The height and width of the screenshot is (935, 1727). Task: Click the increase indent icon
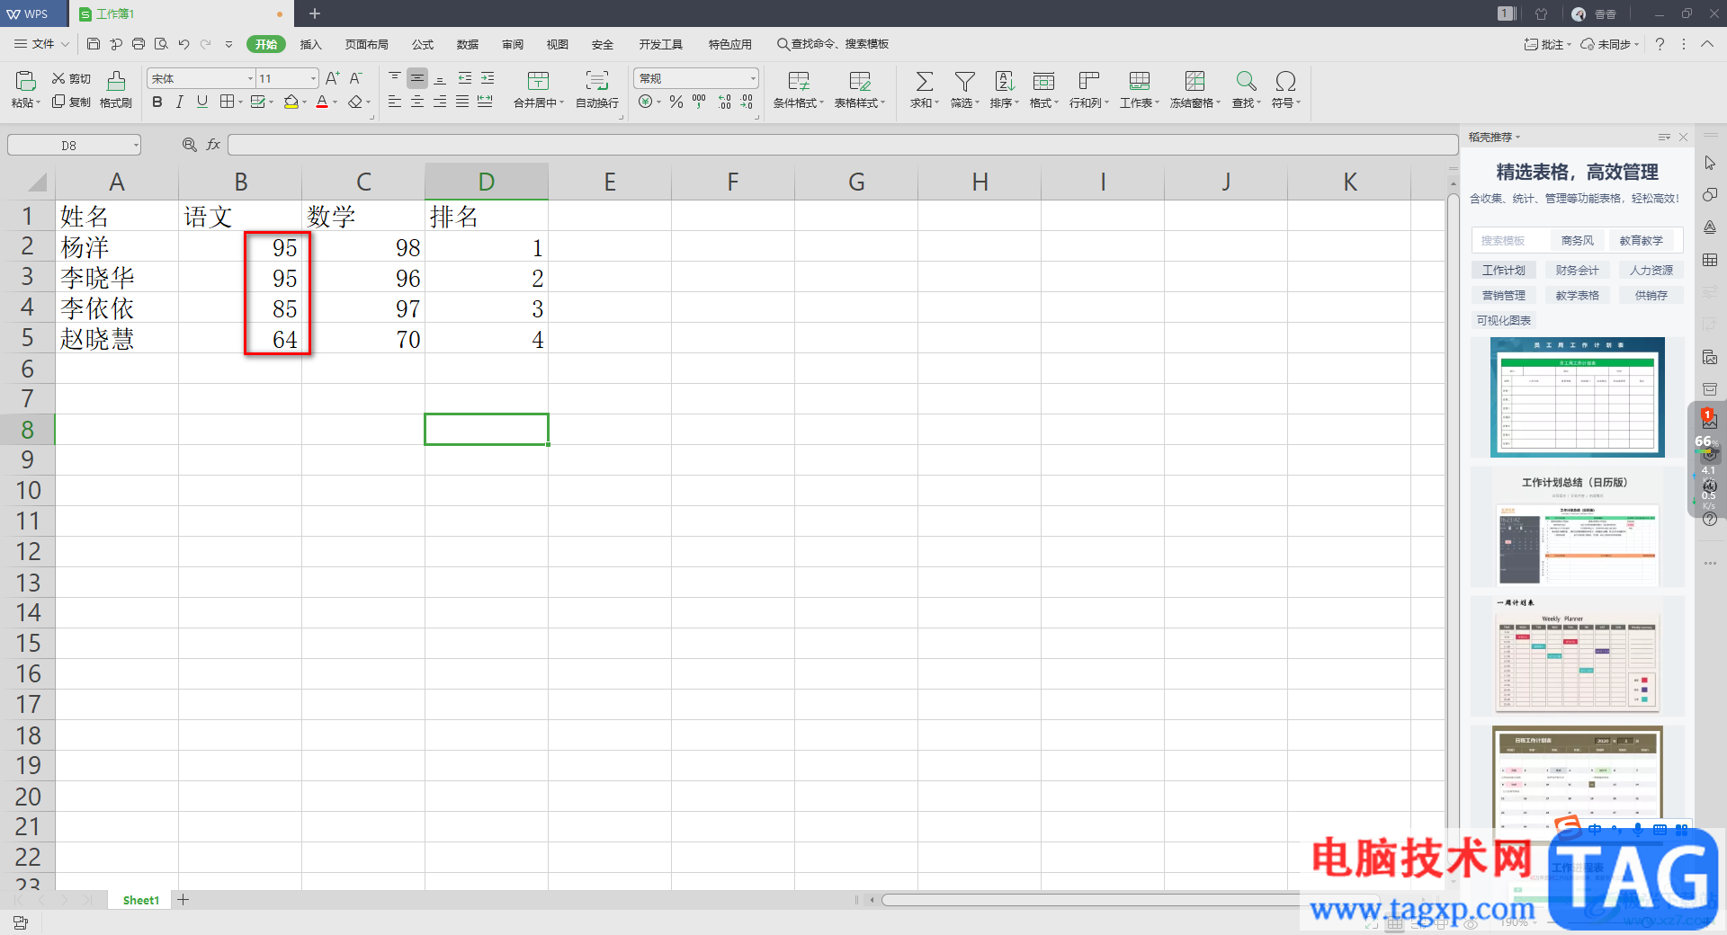[x=488, y=79]
